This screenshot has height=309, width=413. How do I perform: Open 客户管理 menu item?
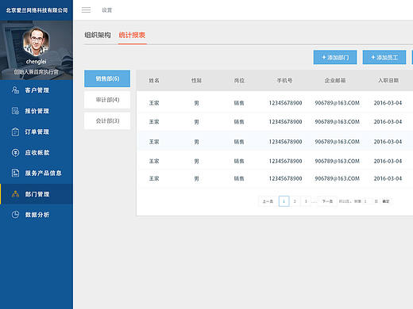(37, 90)
